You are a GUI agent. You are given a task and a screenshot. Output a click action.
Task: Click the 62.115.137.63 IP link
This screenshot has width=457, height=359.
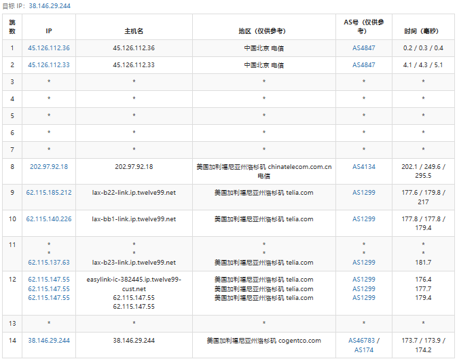coord(49,262)
